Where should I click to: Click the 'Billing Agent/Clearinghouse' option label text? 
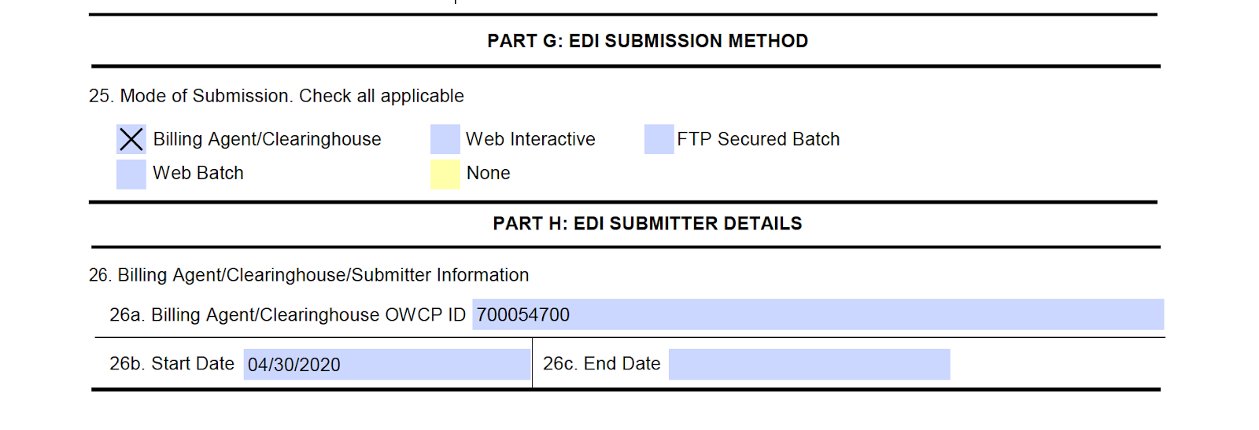coord(267,139)
